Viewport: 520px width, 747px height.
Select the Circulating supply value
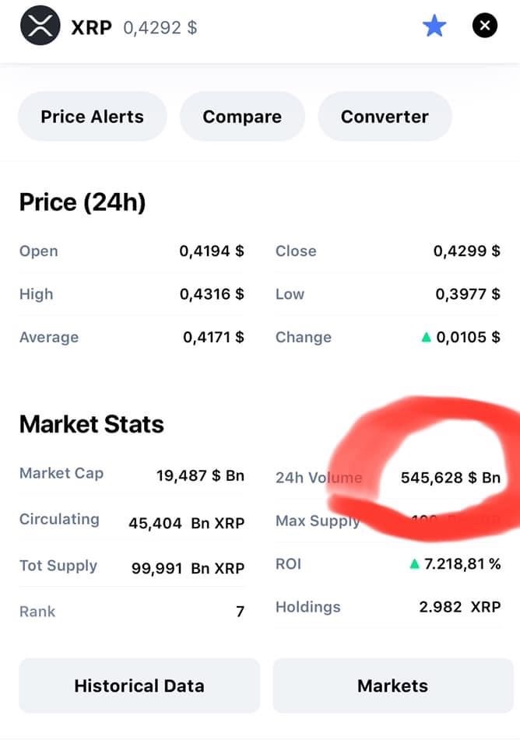pyautogui.click(x=186, y=523)
